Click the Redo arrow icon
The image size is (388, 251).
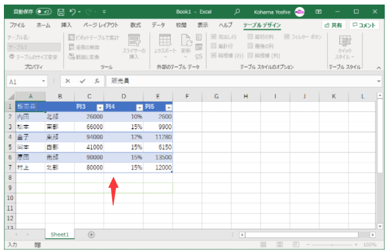click(89, 12)
